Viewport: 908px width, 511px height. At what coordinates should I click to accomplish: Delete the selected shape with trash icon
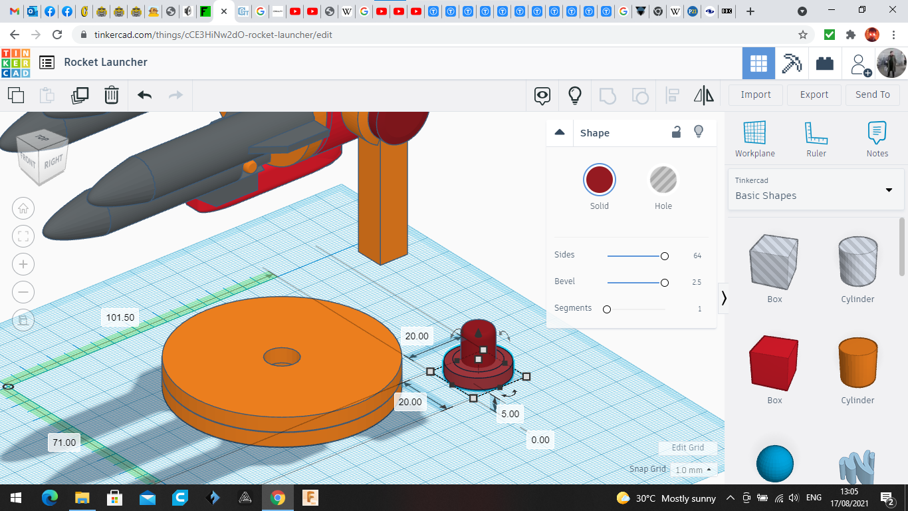(112, 95)
